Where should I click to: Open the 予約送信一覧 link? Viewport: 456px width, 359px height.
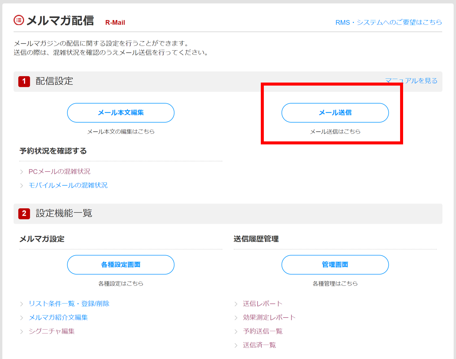click(x=263, y=331)
